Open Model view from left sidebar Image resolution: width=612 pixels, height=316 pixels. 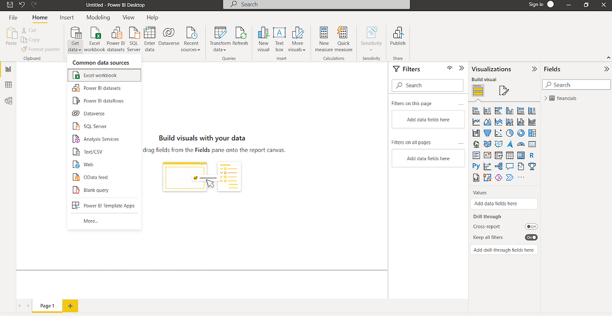tap(8, 100)
